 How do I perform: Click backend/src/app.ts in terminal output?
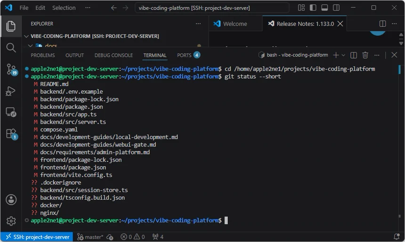coord(68,114)
